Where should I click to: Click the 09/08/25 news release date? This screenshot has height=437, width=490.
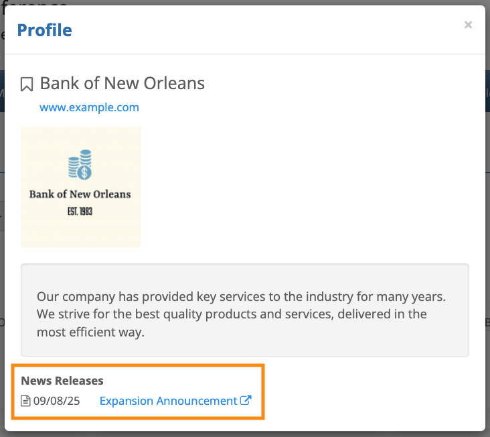(x=56, y=401)
